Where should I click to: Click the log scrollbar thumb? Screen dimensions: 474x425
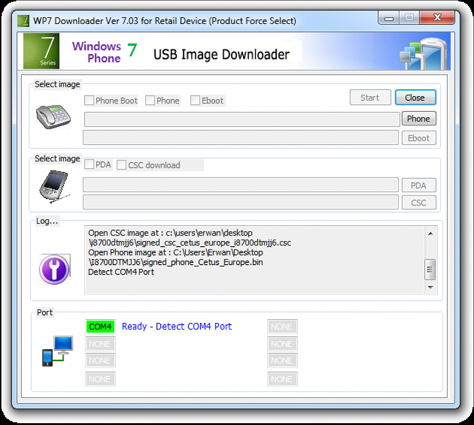tap(430, 269)
